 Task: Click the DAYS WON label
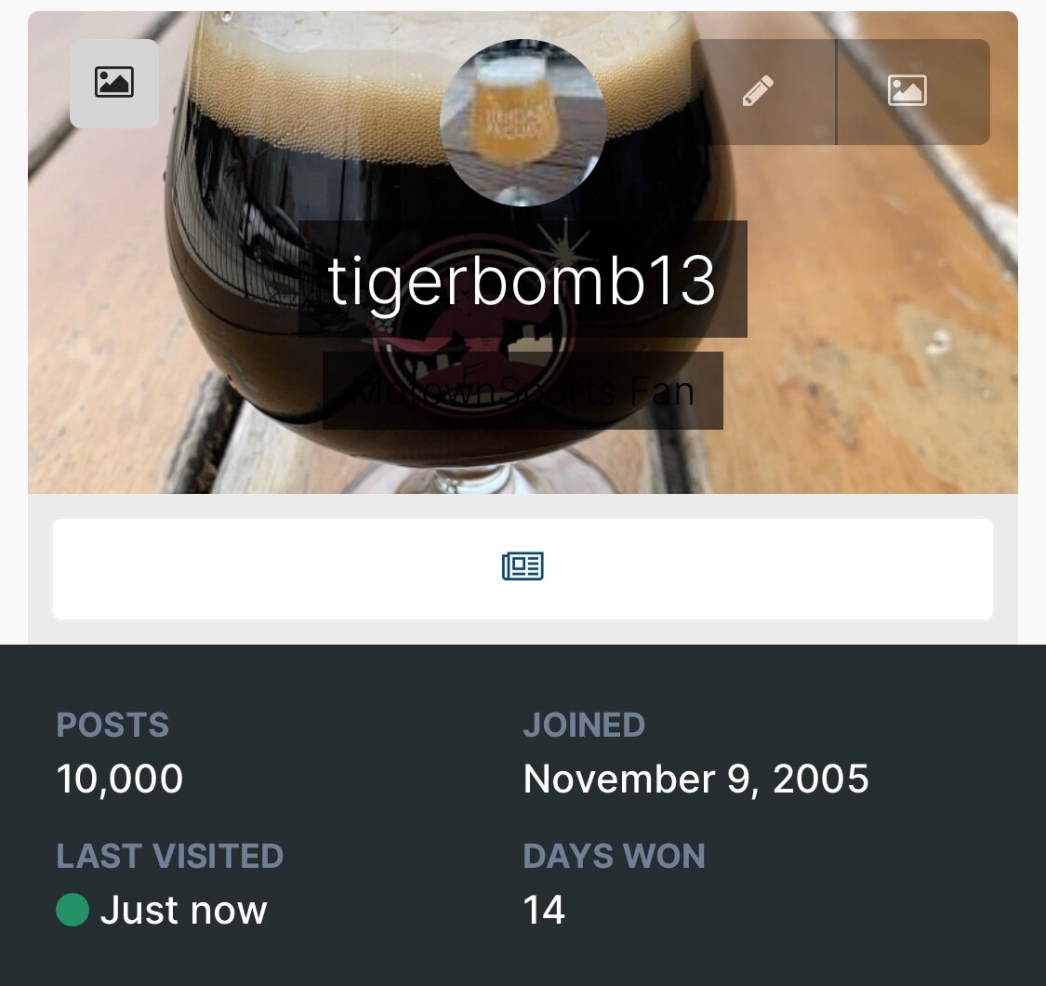(614, 856)
